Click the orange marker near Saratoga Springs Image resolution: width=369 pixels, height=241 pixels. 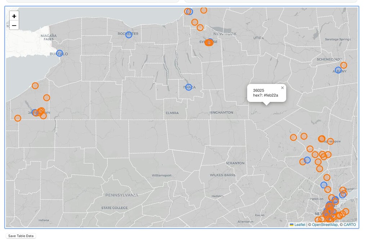tap(344, 65)
